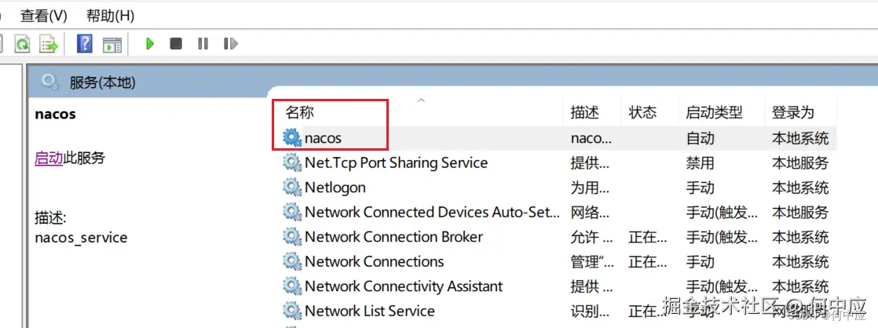
Task: Select the Network Connection Broker service
Action: 393,237
